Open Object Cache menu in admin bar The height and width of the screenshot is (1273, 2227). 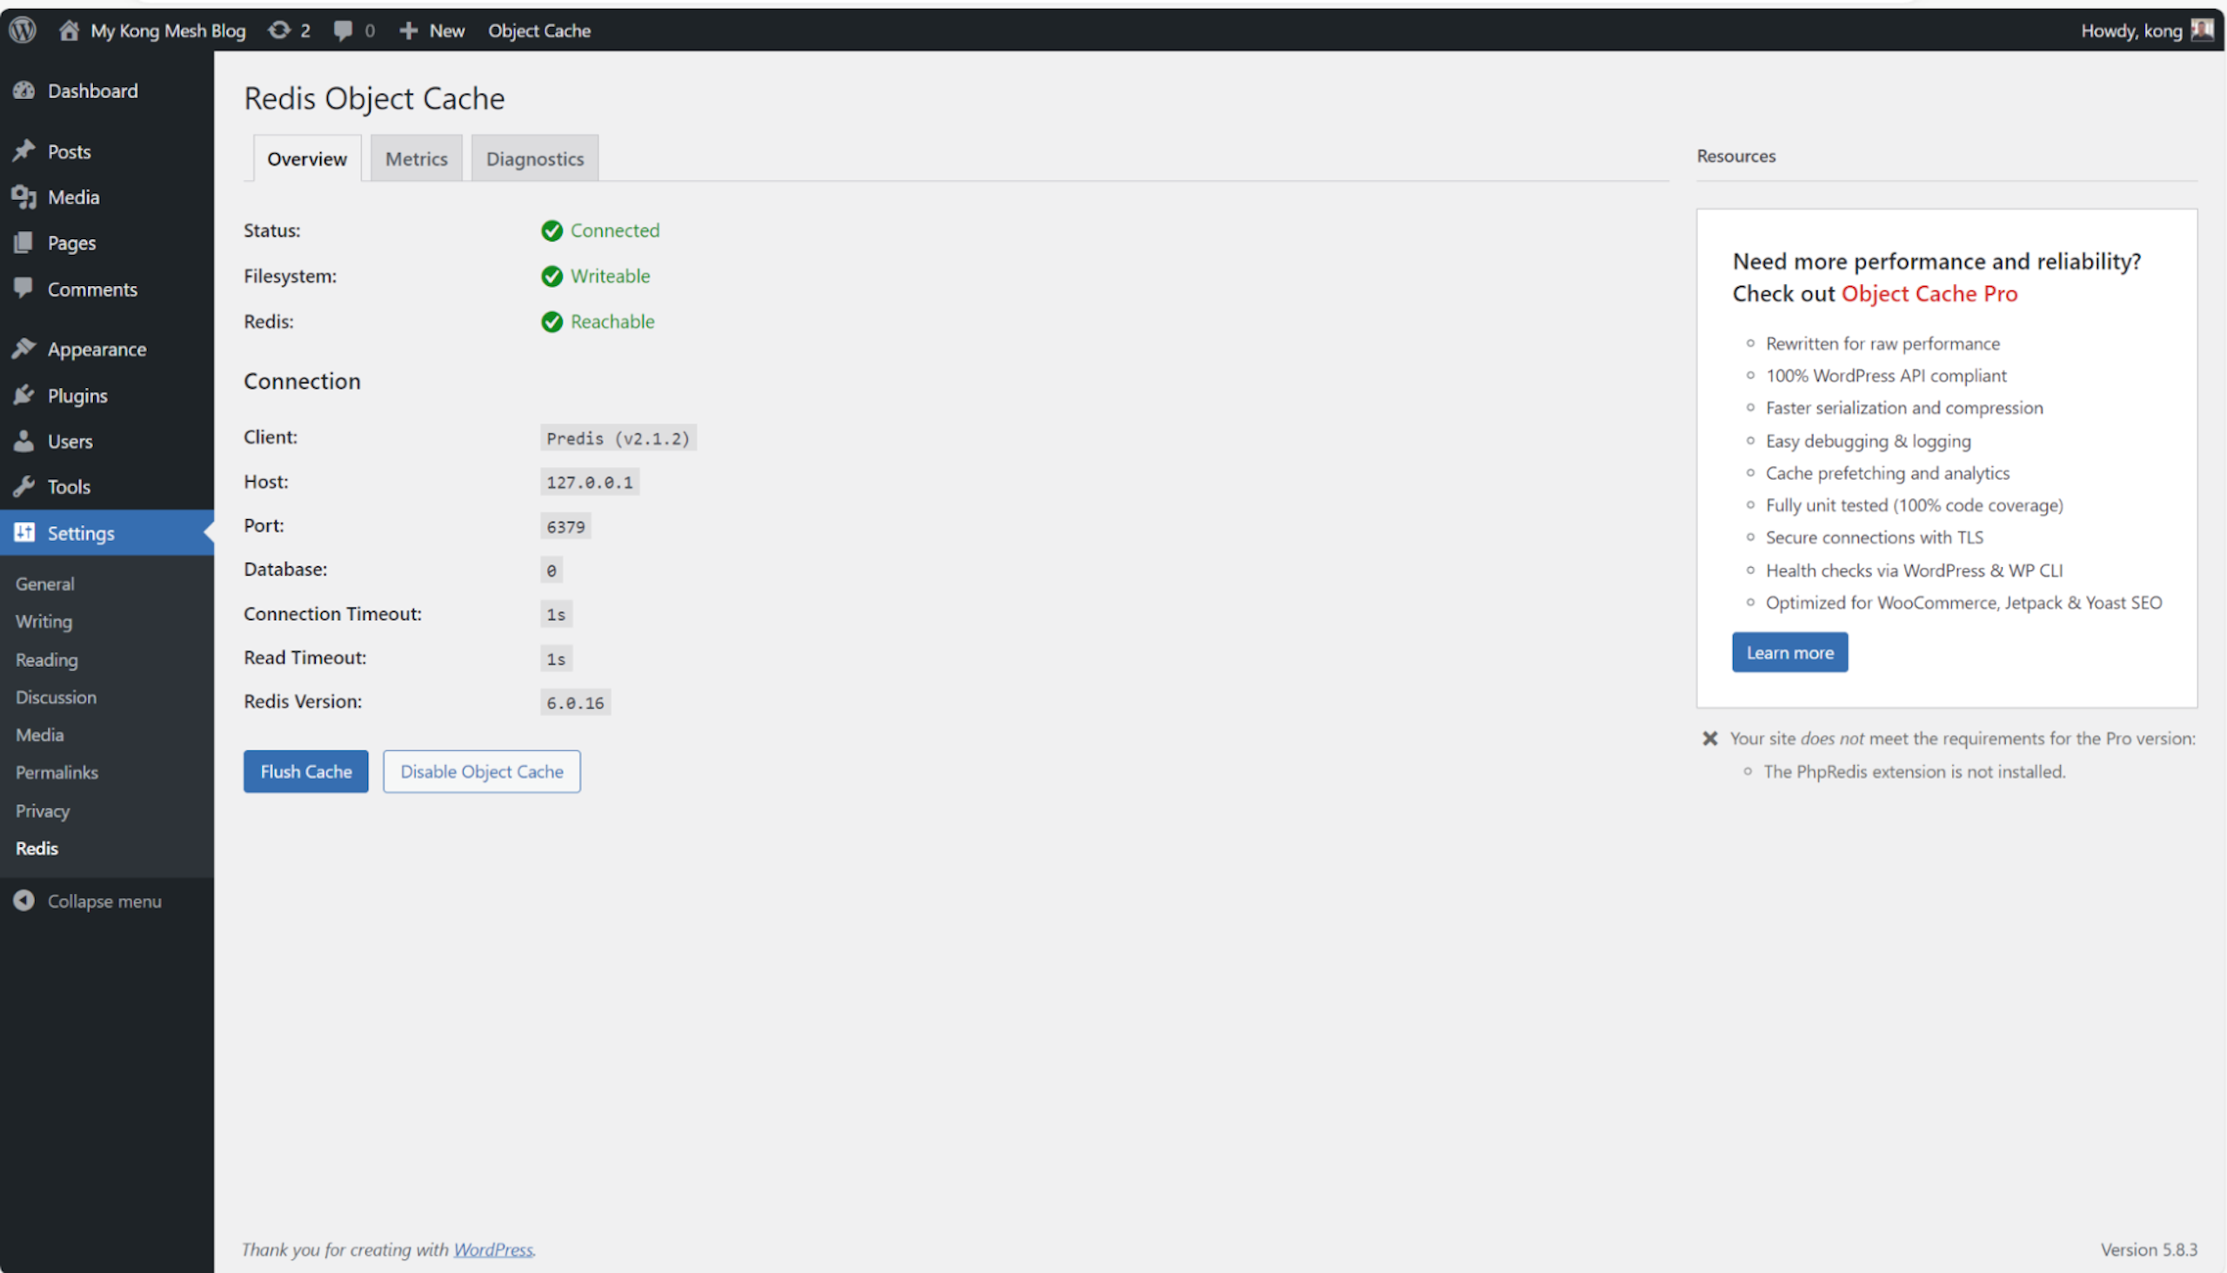pos(538,30)
